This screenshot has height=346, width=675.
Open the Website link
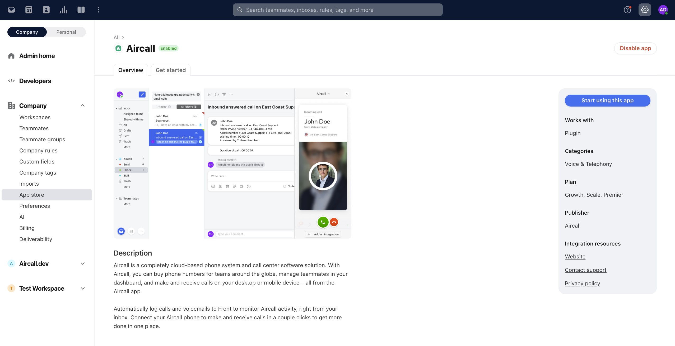point(575,257)
